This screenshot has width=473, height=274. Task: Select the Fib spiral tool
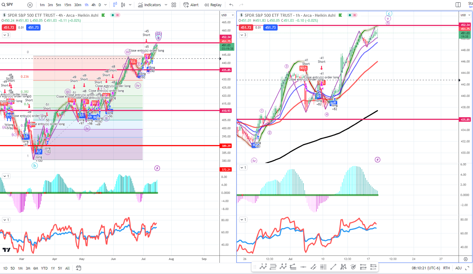[353, 267]
